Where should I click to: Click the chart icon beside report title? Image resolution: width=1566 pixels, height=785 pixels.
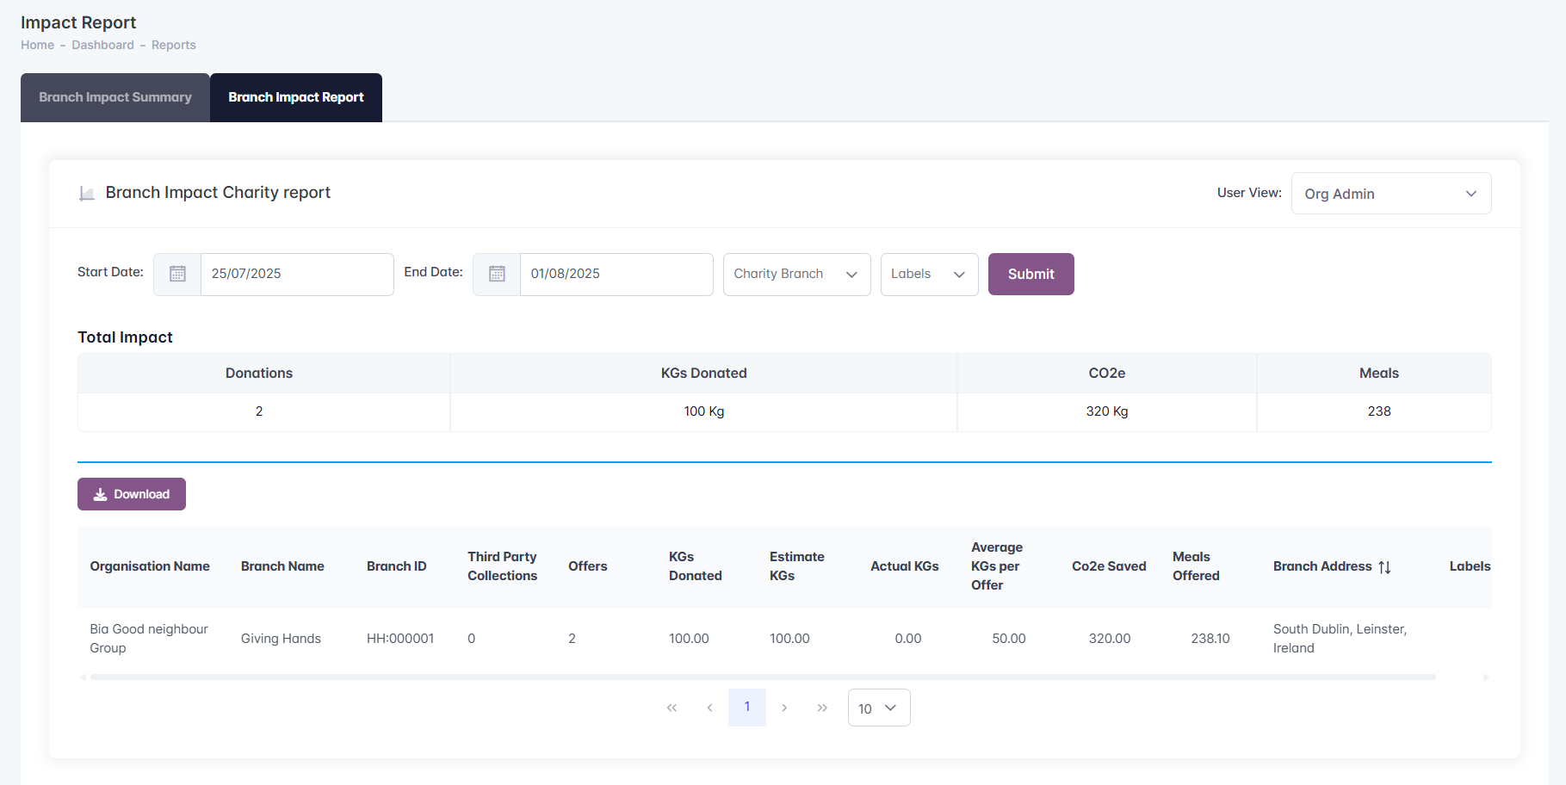point(87,194)
